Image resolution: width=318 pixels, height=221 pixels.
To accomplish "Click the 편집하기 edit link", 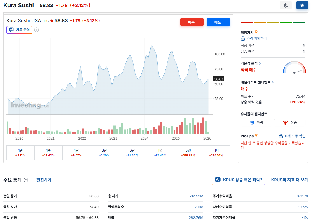I will 44,180.
